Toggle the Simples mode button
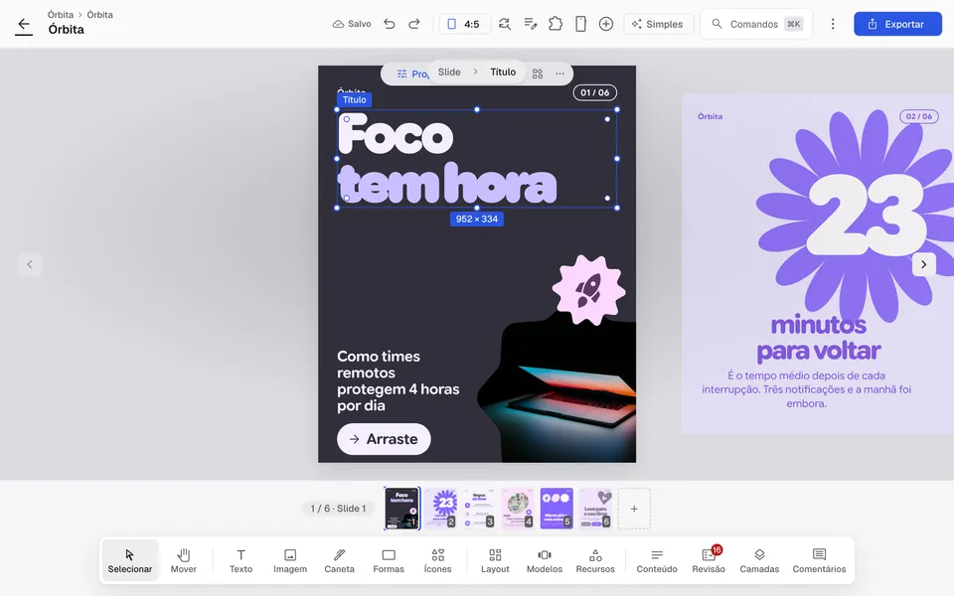Screen dimensions: 954x596 (658, 24)
